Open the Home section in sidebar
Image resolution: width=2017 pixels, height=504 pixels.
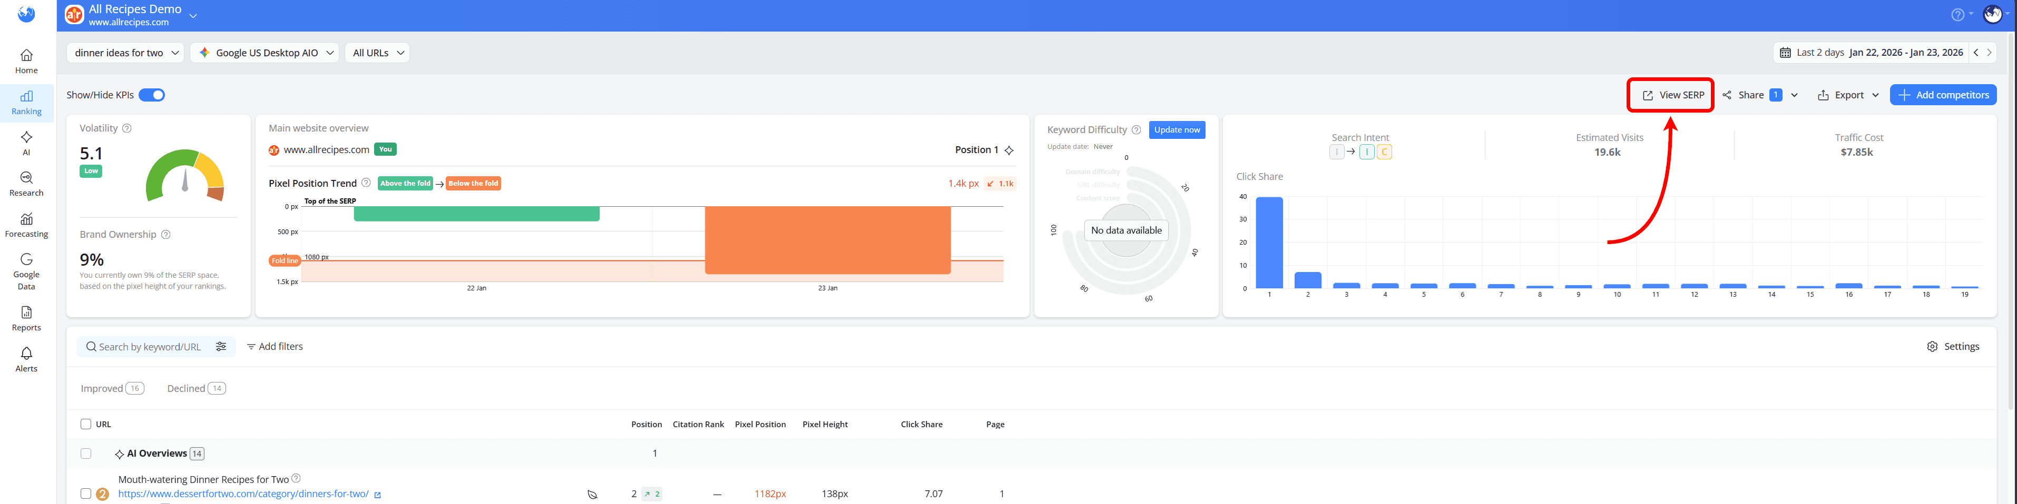pos(27,62)
